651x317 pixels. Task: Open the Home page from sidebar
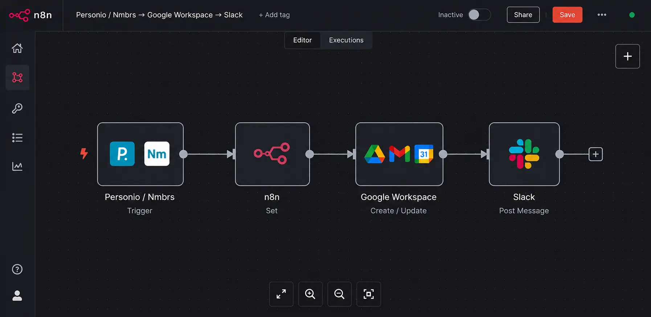(17, 48)
